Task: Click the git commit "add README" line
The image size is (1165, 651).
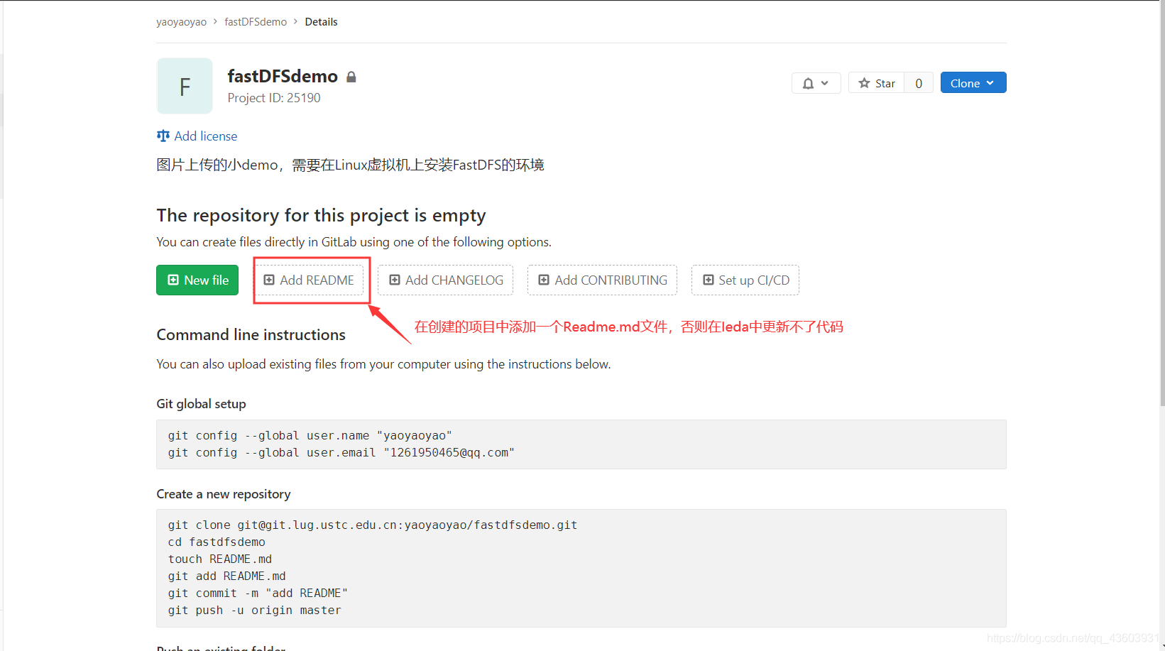Action: point(258,593)
